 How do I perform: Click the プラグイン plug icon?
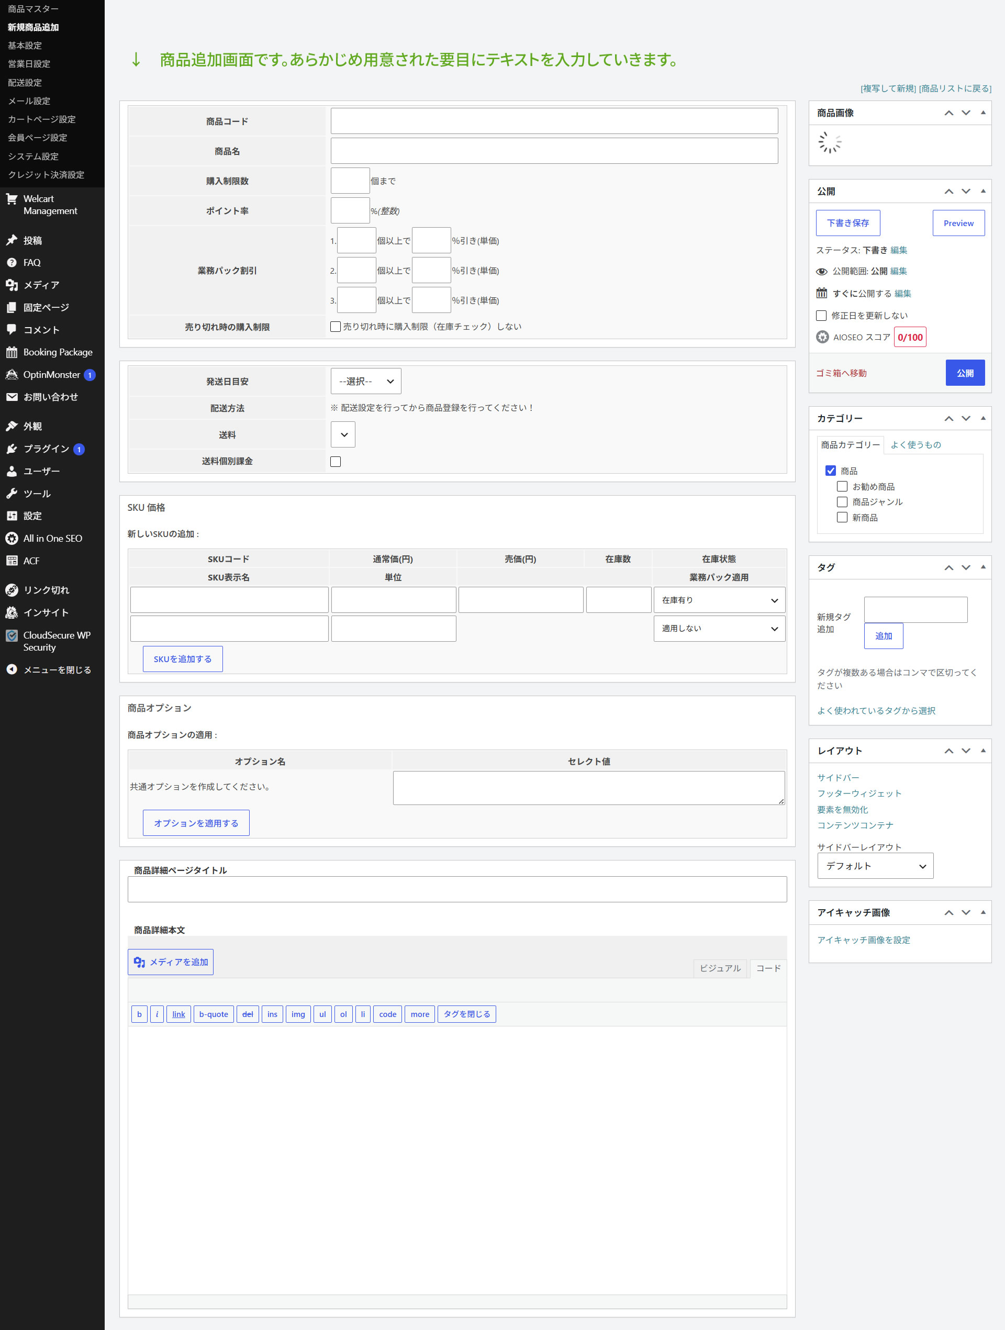[12, 449]
